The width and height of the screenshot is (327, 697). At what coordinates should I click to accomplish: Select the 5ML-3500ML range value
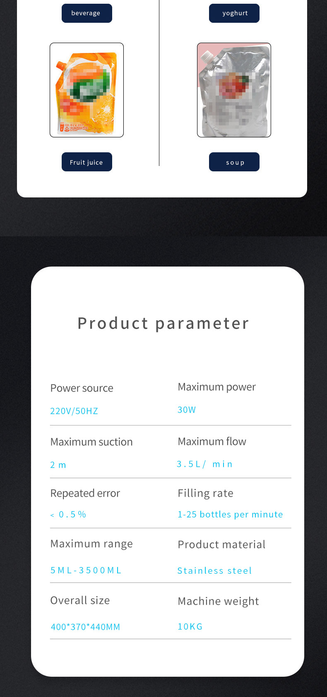(86, 570)
